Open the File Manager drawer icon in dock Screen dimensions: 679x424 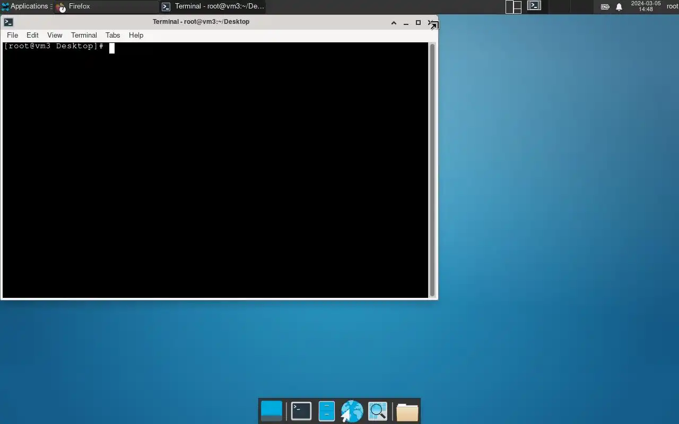pyautogui.click(x=326, y=411)
